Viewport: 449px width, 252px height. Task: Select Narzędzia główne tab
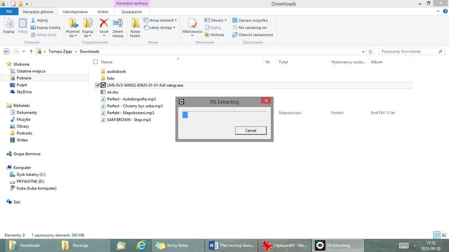coord(38,12)
